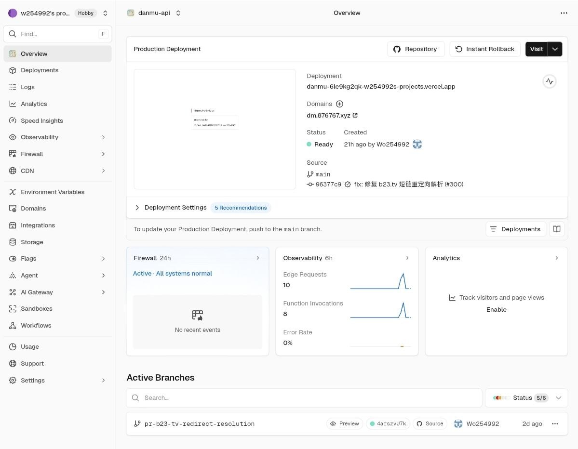This screenshot has height=449, width=578.
Task: Enable Analytics tracking
Action: pos(496,310)
